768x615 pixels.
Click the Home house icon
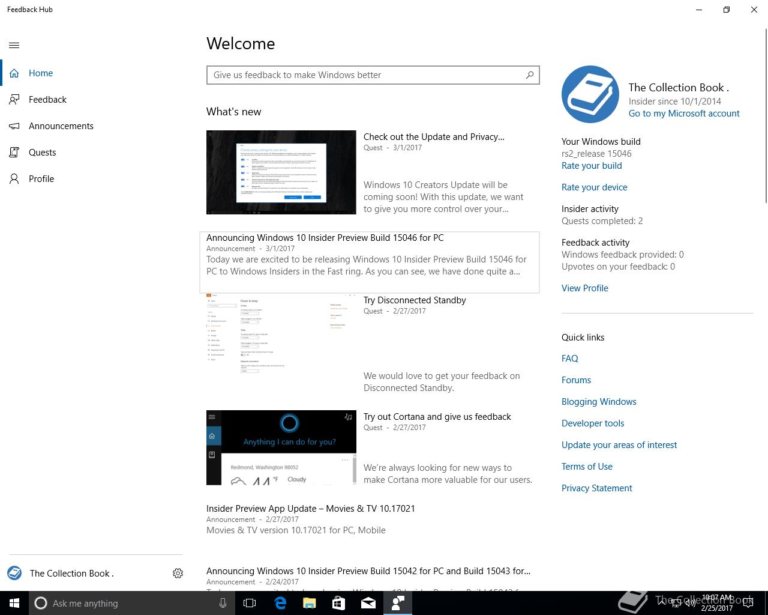coord(14,73)
